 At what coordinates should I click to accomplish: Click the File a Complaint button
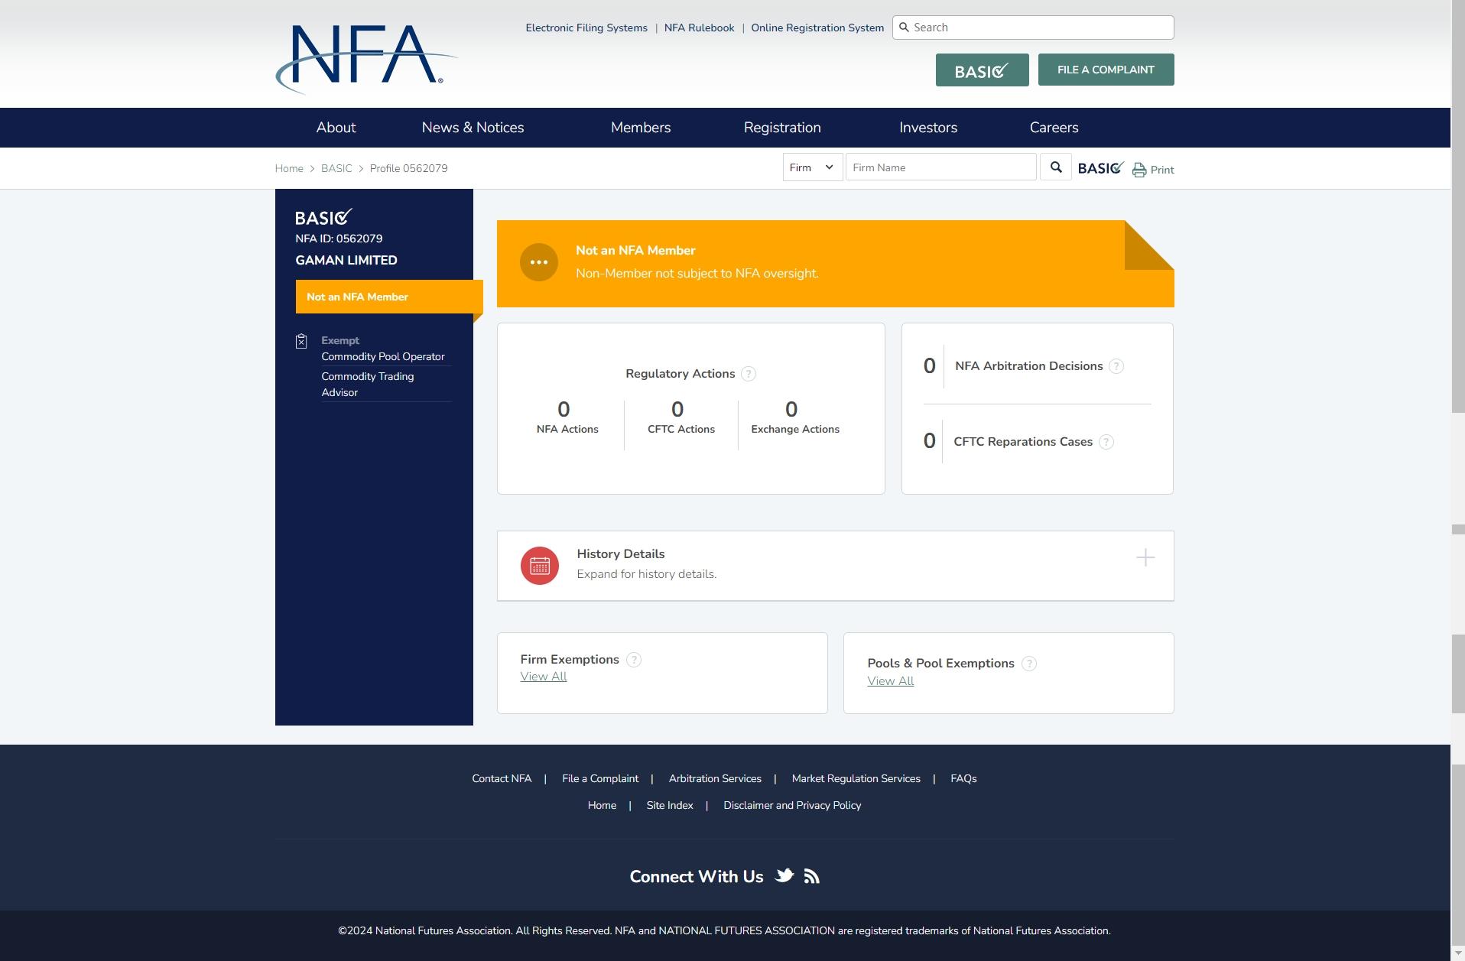(x=1106, y=70)
